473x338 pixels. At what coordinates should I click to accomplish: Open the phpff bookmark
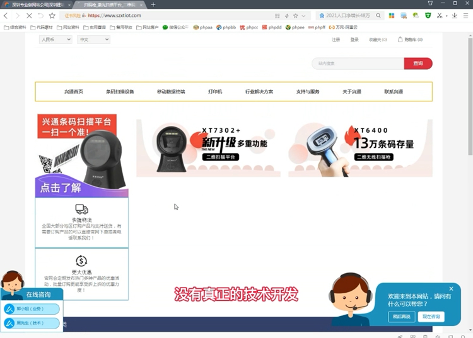[317, 28]
